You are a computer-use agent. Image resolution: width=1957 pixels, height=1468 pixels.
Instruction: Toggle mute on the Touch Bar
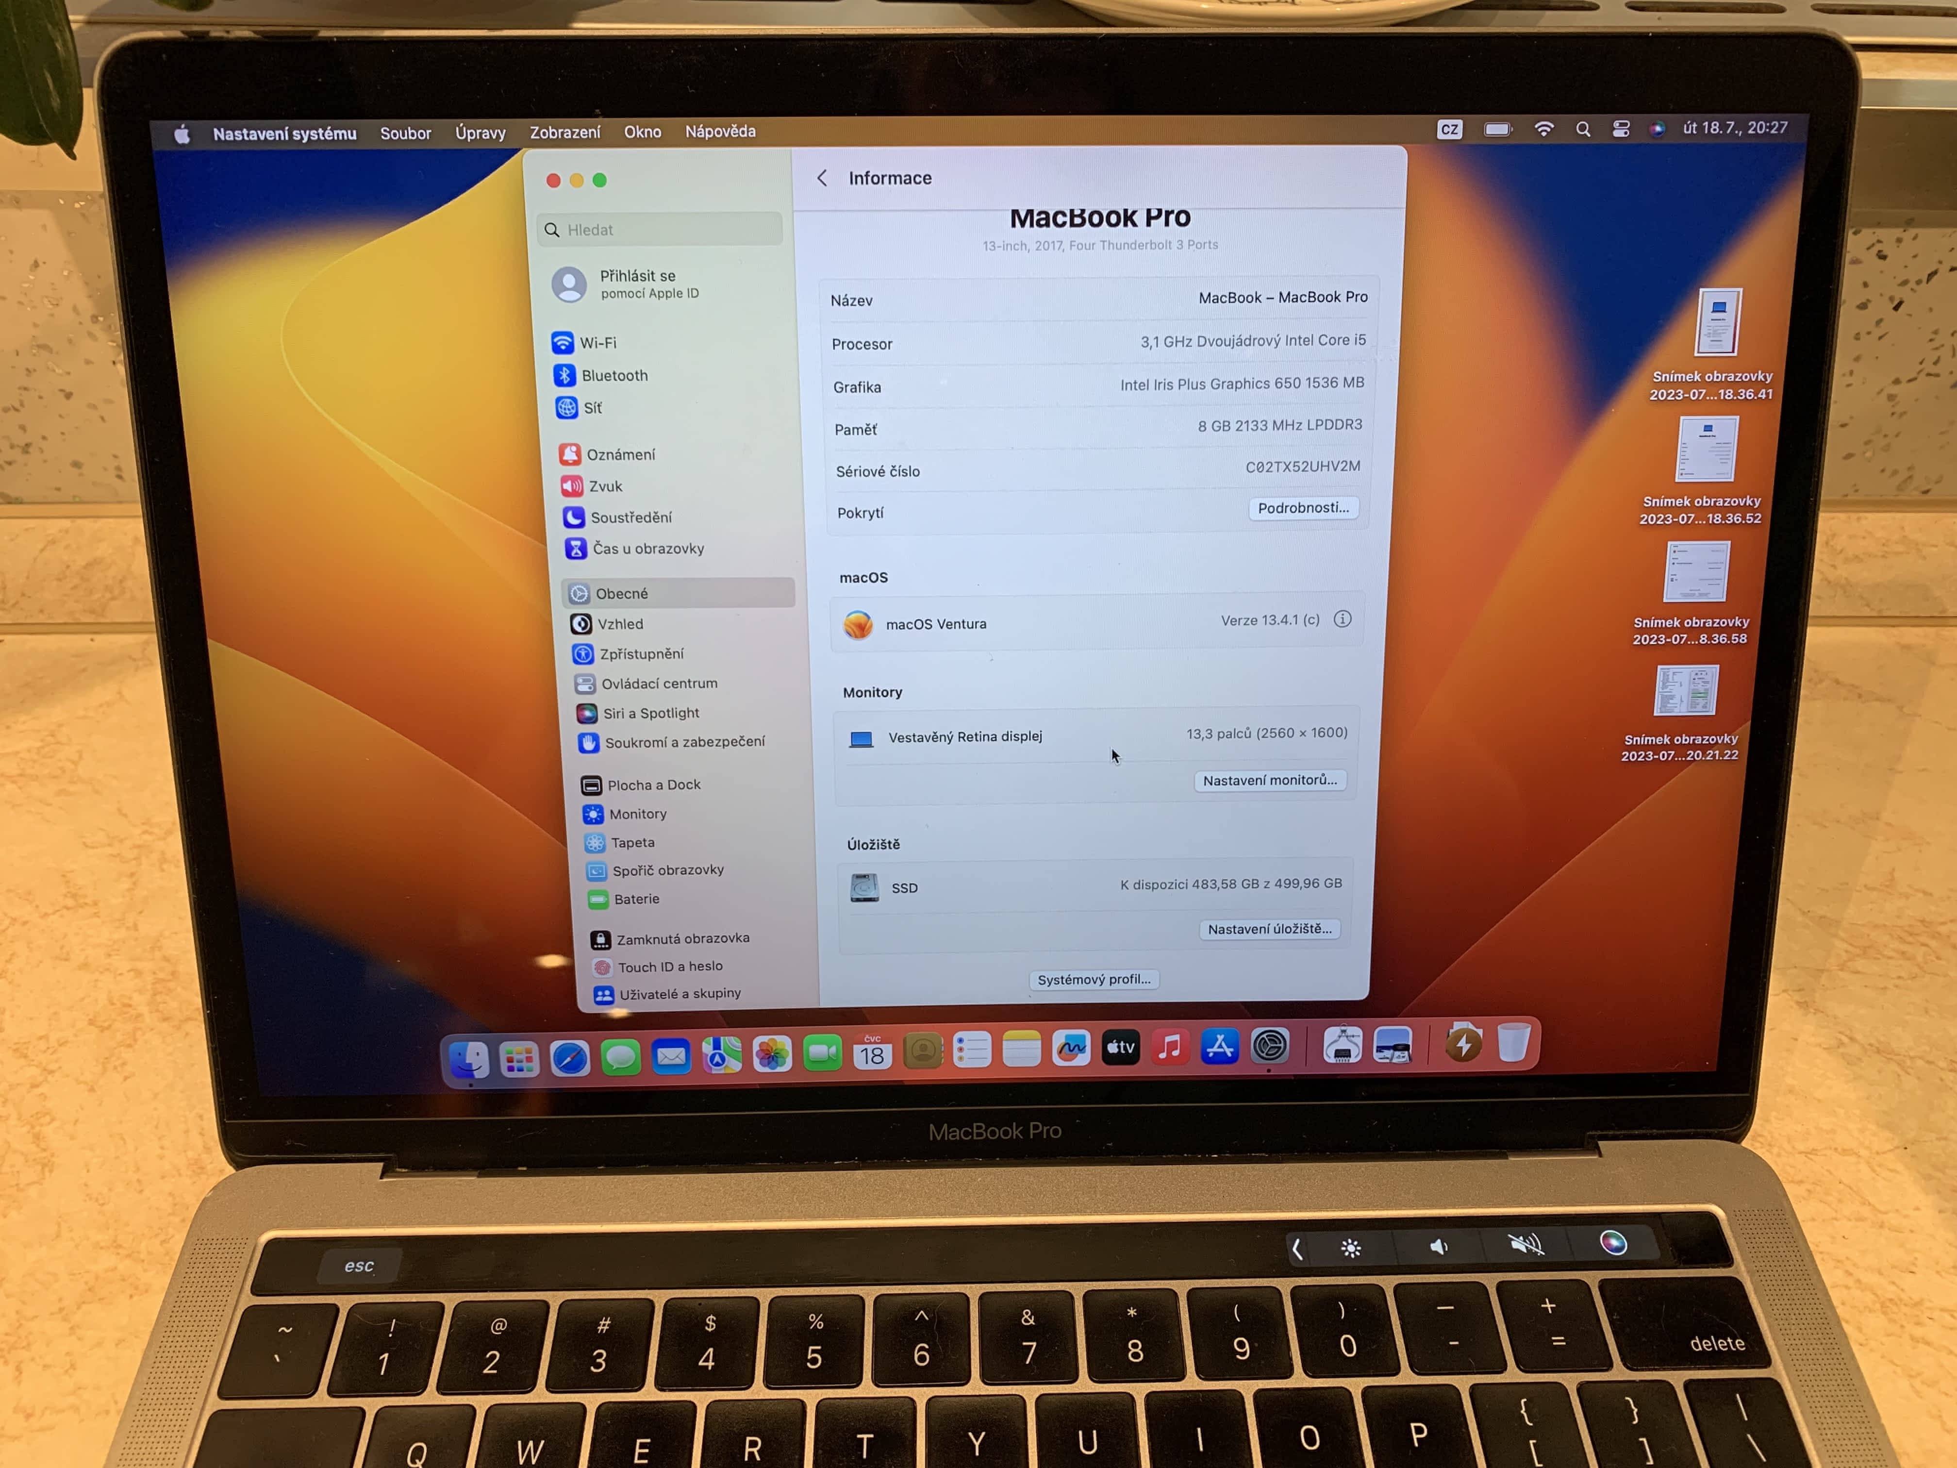tap(1525, 1246)
